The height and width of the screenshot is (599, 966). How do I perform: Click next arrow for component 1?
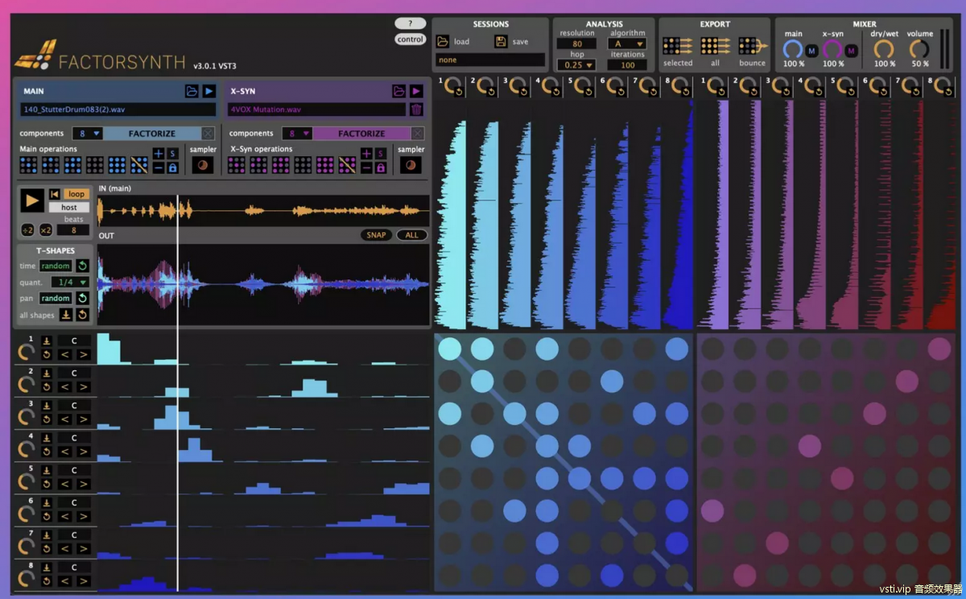tap(83, 354)
